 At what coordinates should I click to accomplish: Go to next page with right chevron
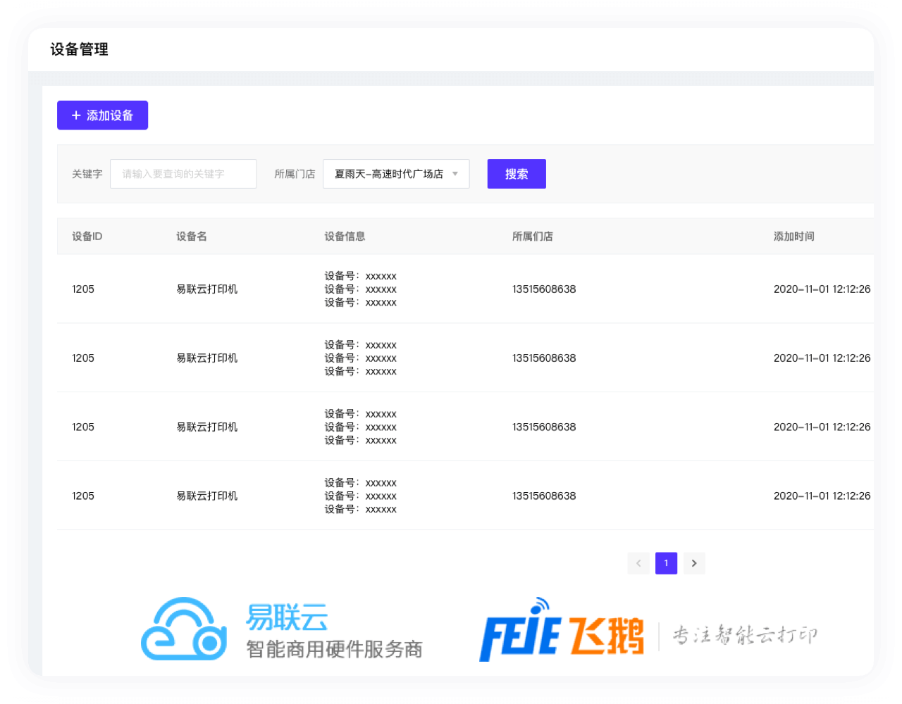[x=694, y=563]
